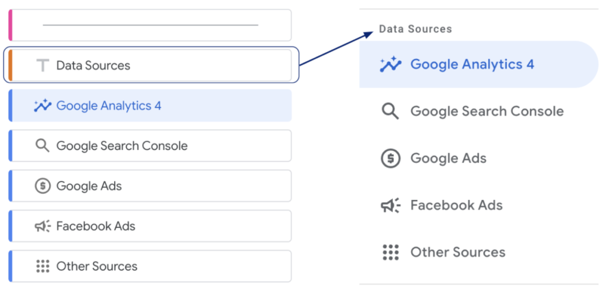
Task: Go to Facebook Ads in right menu
Action: (456, 205)
